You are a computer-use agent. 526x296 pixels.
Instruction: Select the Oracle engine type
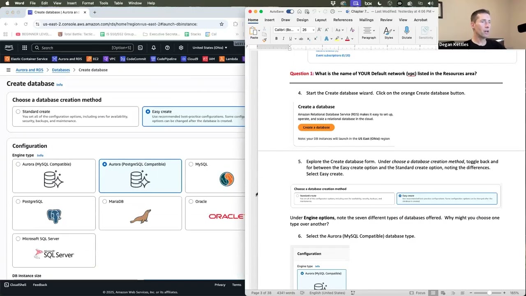click(191, 201)
